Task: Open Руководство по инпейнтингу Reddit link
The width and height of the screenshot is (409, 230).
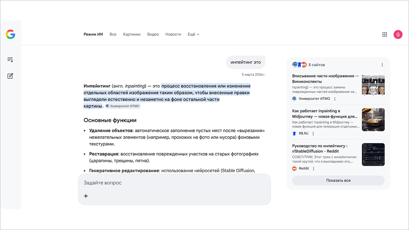Action: coord(320,148)
